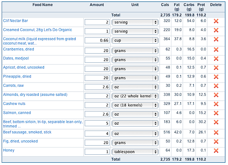Open grams unit dropdown for Dates, medjool
This screenshot has width=228, height=165.
click(135, 60)
